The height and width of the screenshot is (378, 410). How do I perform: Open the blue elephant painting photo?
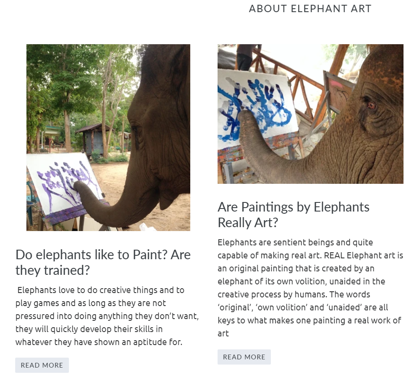click(x=310, y=114)
